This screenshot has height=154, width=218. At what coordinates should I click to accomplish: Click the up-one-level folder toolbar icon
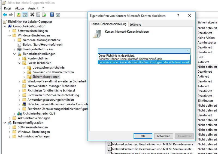coord(19,15)
